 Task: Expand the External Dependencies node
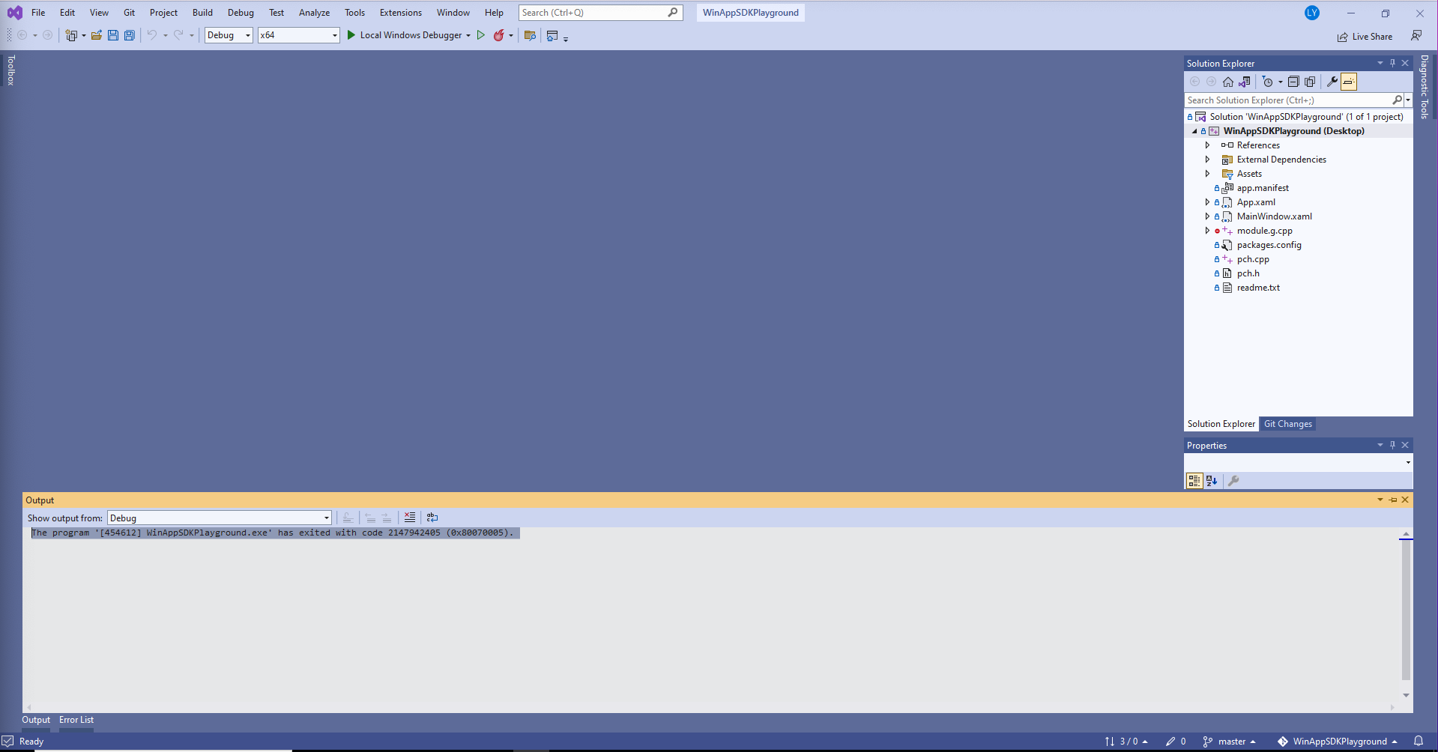[1207, 160]
